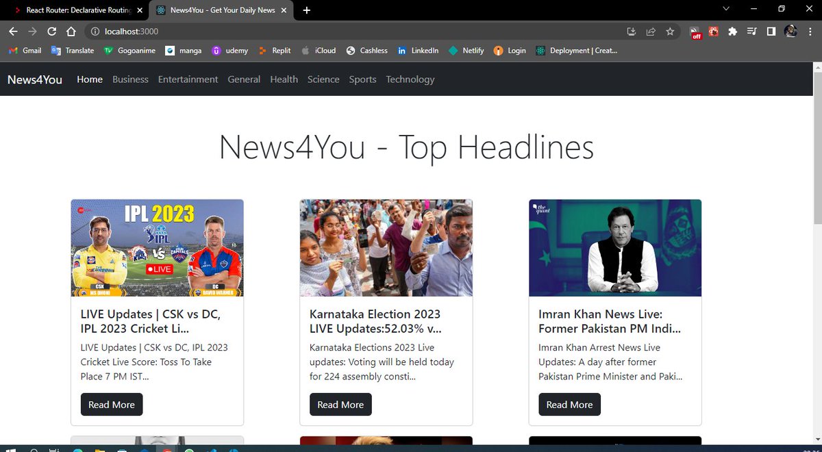Click Read More on CSK vs DC card
Image resolution: width=822 pixels, height=452 pixels.
[112, 405]
